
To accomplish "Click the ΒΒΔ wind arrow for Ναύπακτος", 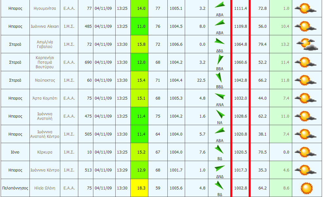I will [x=218, y=77].
